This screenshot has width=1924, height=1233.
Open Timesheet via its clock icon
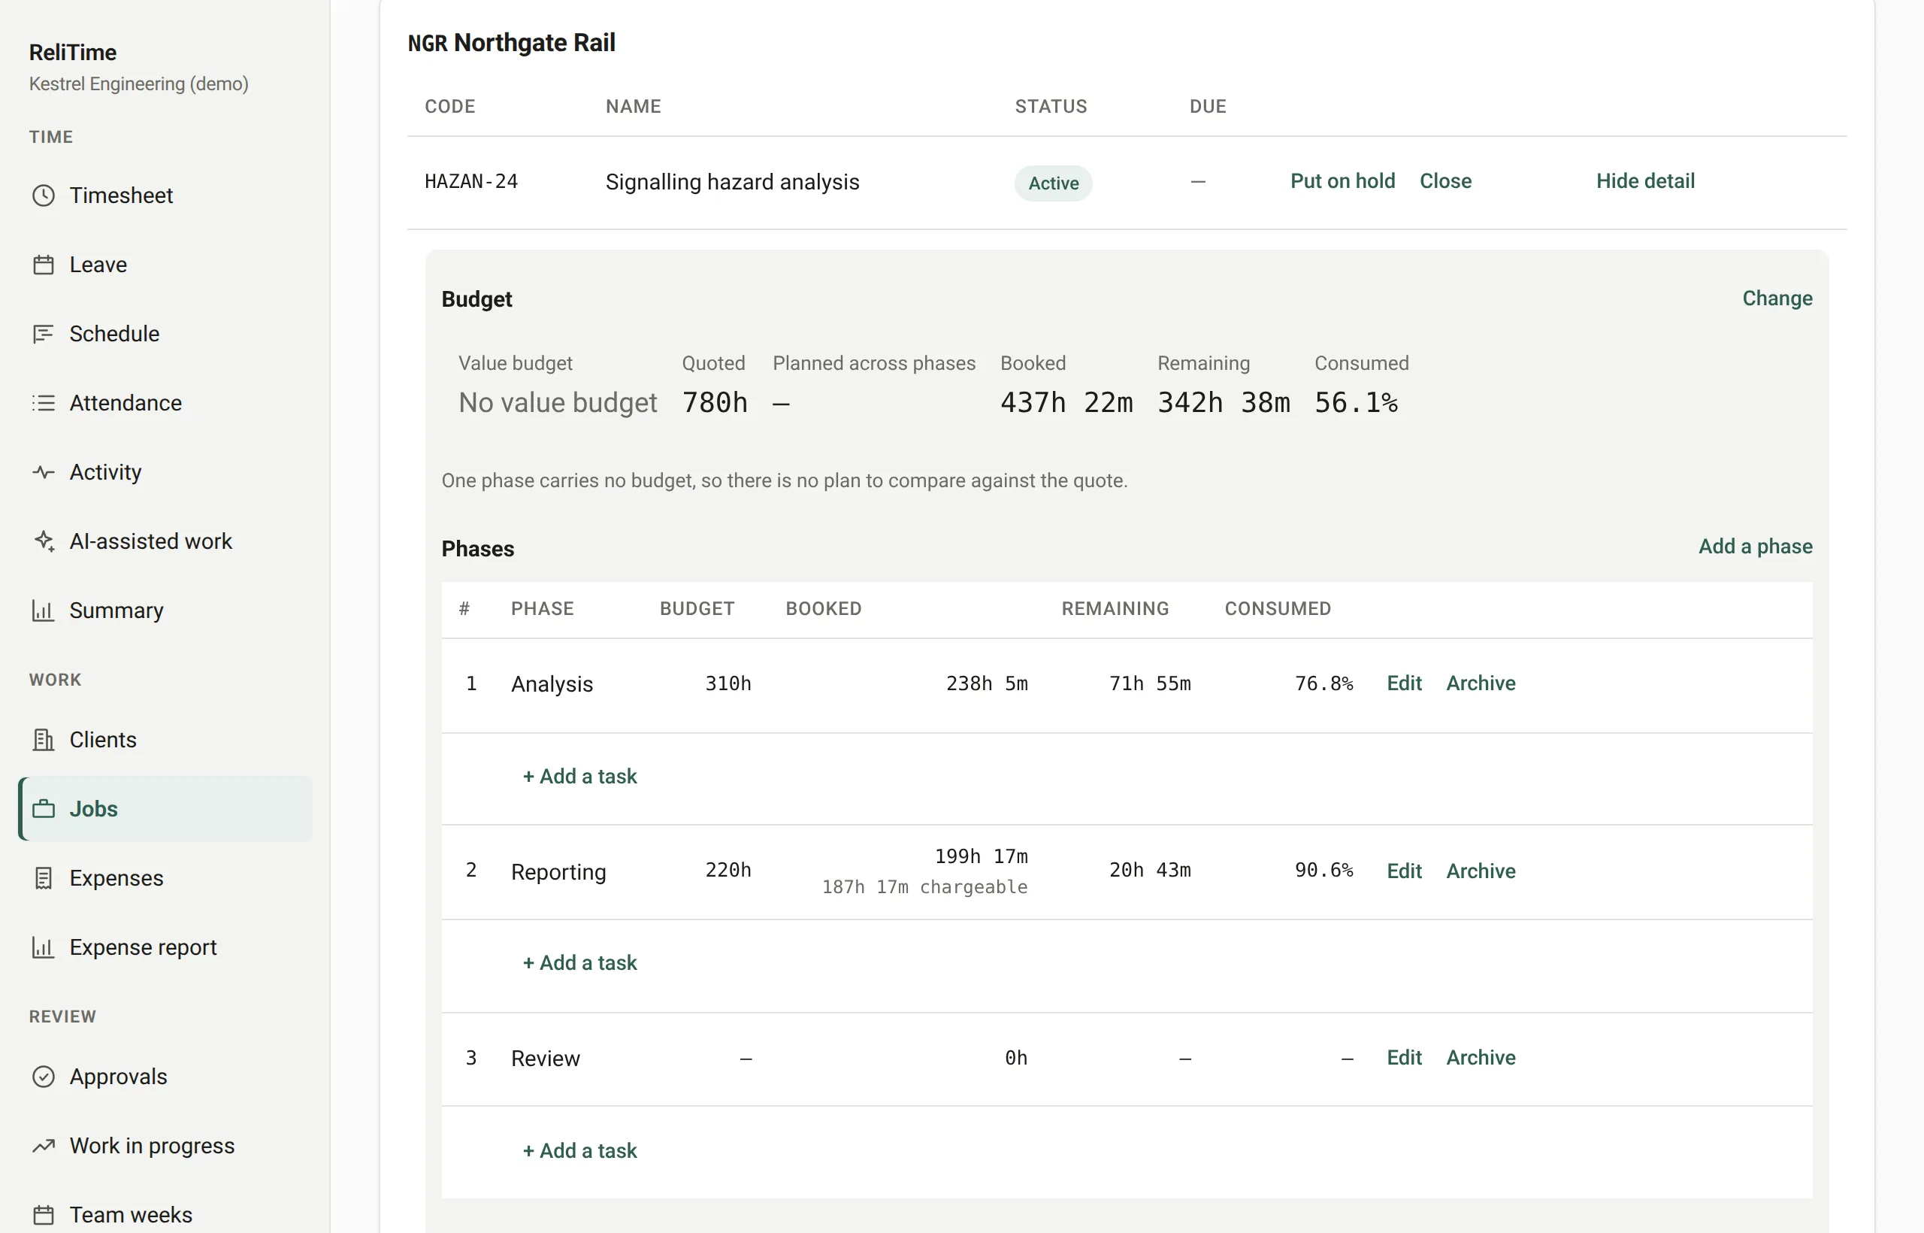[44, 195]
